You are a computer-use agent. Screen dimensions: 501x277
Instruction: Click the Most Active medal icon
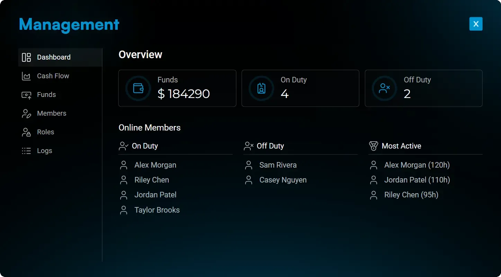[373, 146]
